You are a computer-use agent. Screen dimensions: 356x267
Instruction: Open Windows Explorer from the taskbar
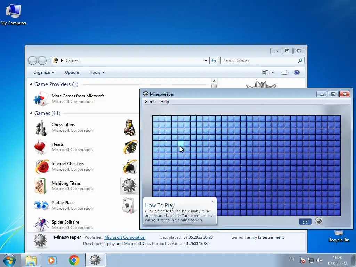coord(31,260)
